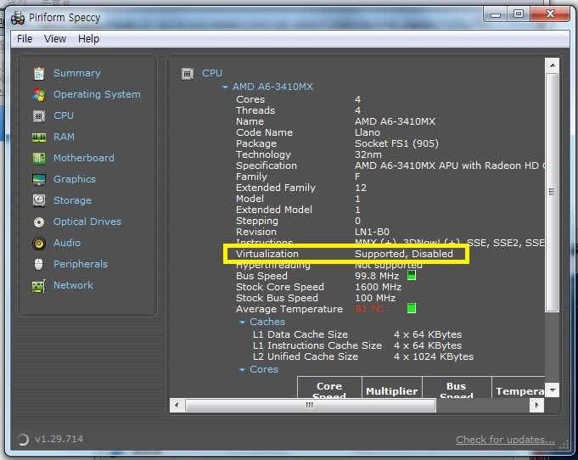This screenshot has width=578, height=460.
Task: Click the Optical Drives disc icon
Action: click(x=39, y=222)
